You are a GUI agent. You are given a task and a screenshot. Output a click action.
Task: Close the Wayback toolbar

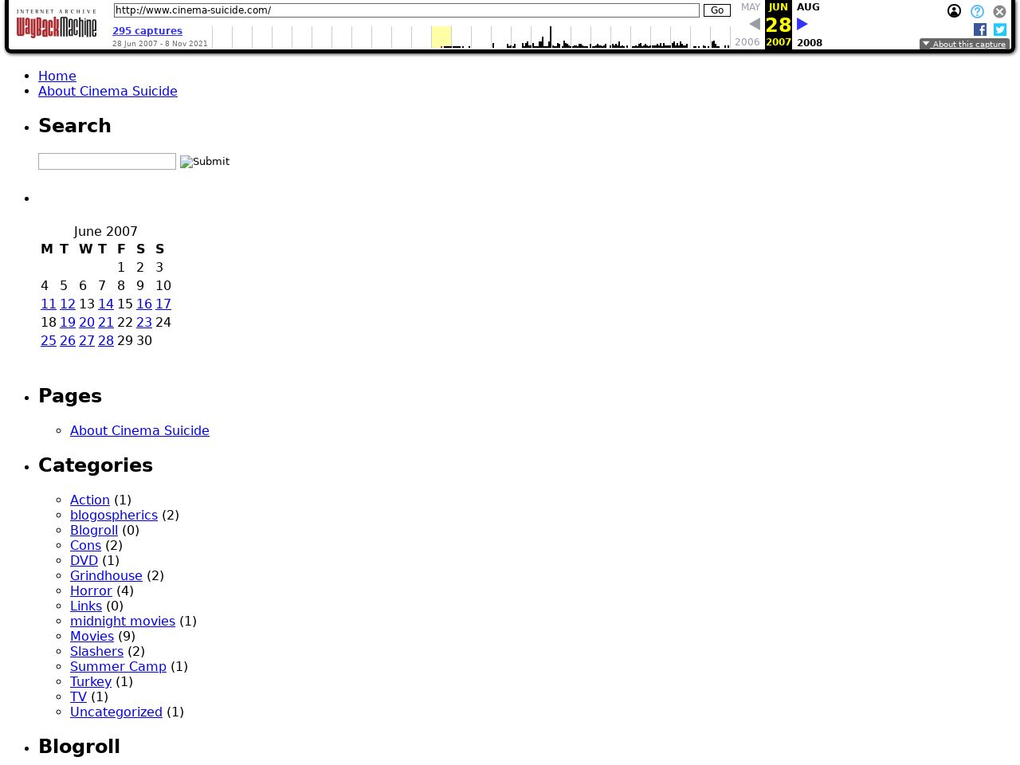[999, 11]
